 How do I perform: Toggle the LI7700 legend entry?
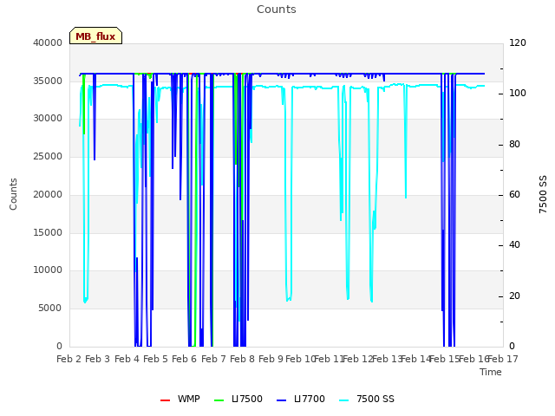[301, 399]
